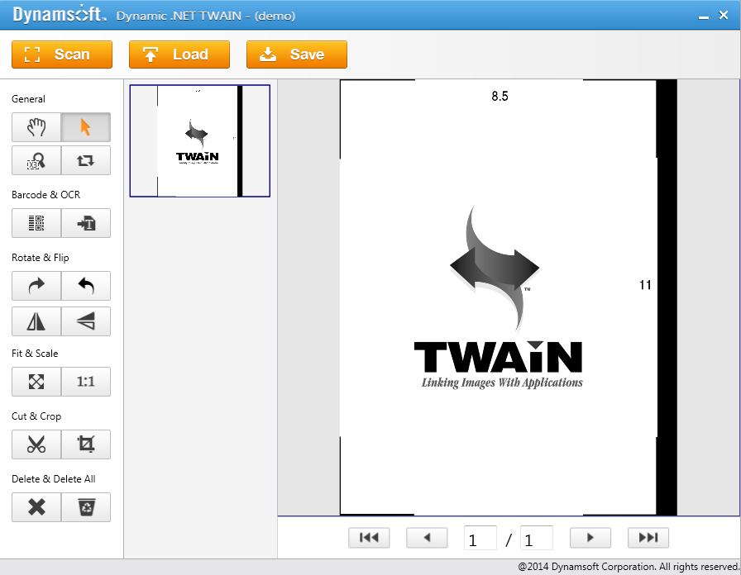Jump to the last page
Image resolution: width=741 pixels, height=575 pixels.
[648, 538]
